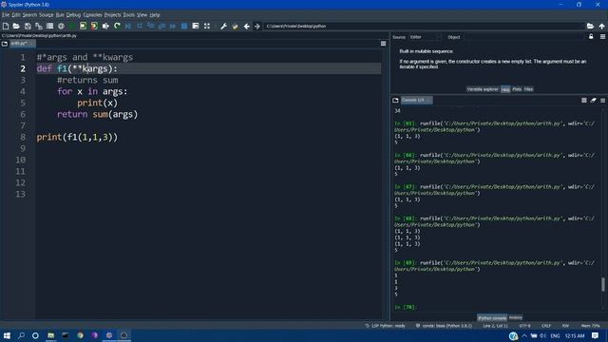
Task: Select the Console 1/A tab
Action: click(x=416, y=100)
